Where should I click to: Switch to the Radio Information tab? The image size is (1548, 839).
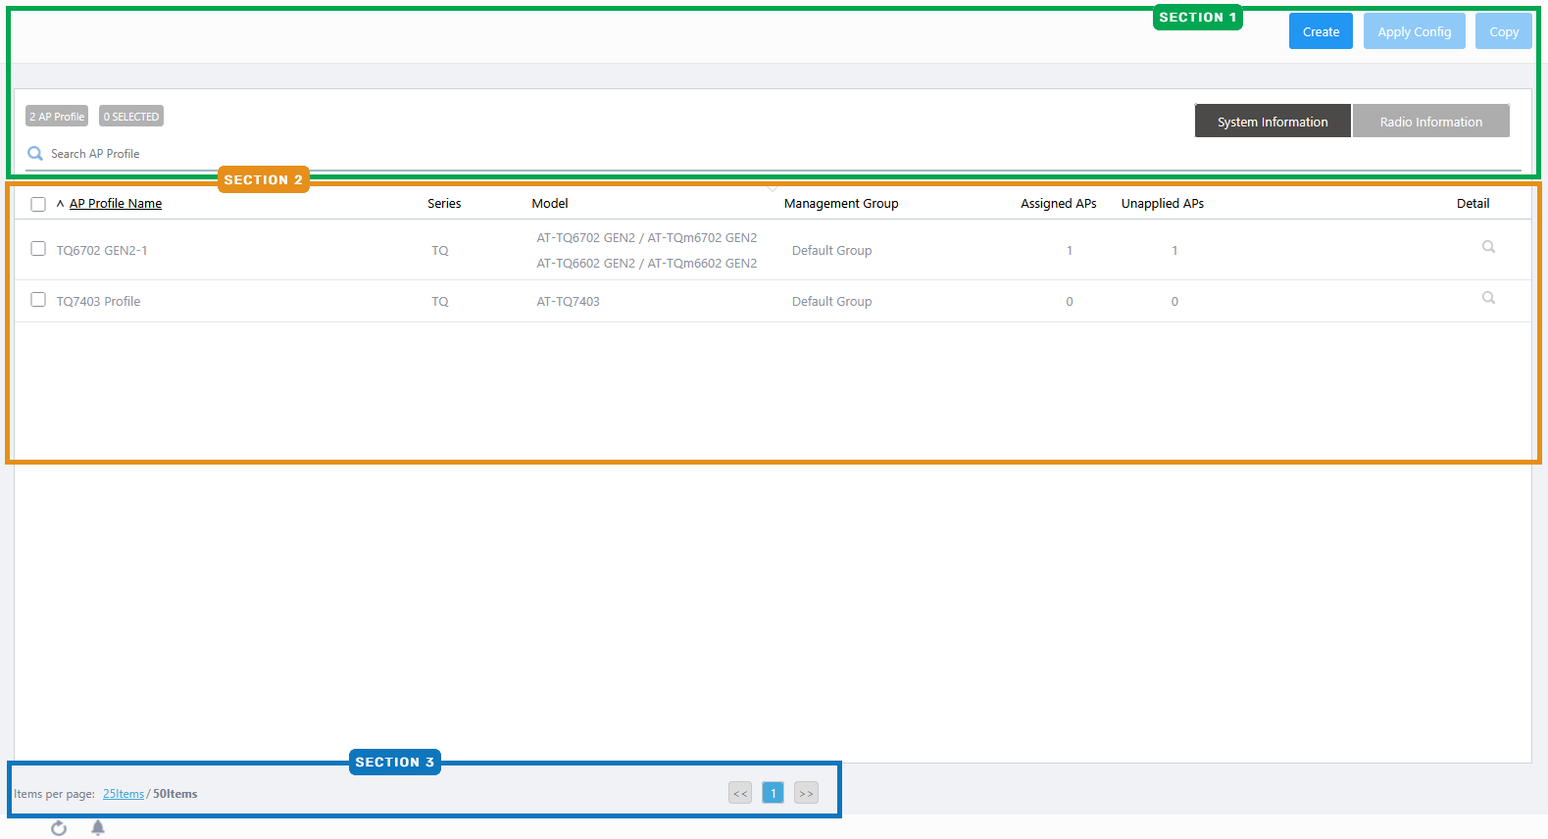(1430, 122)
